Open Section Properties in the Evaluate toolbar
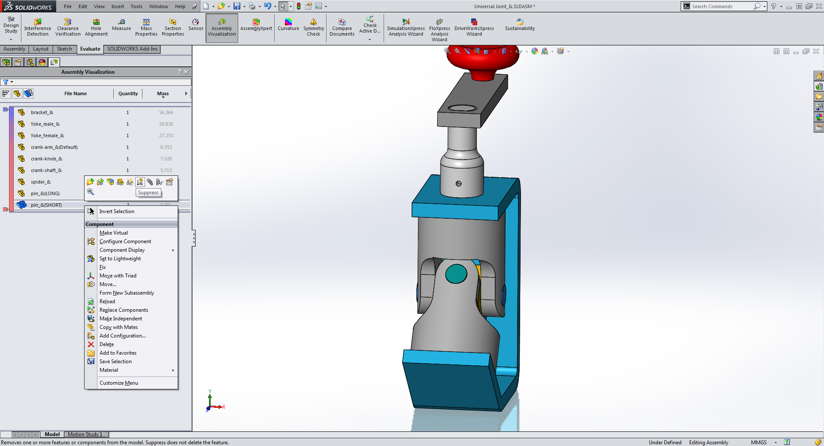The image size is (824, 446). (173, 27)
